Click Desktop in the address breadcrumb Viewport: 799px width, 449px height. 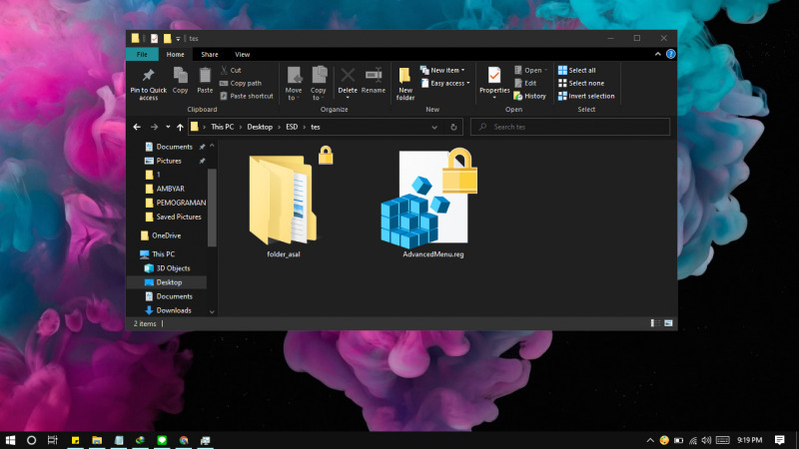[x=260, y=127]
